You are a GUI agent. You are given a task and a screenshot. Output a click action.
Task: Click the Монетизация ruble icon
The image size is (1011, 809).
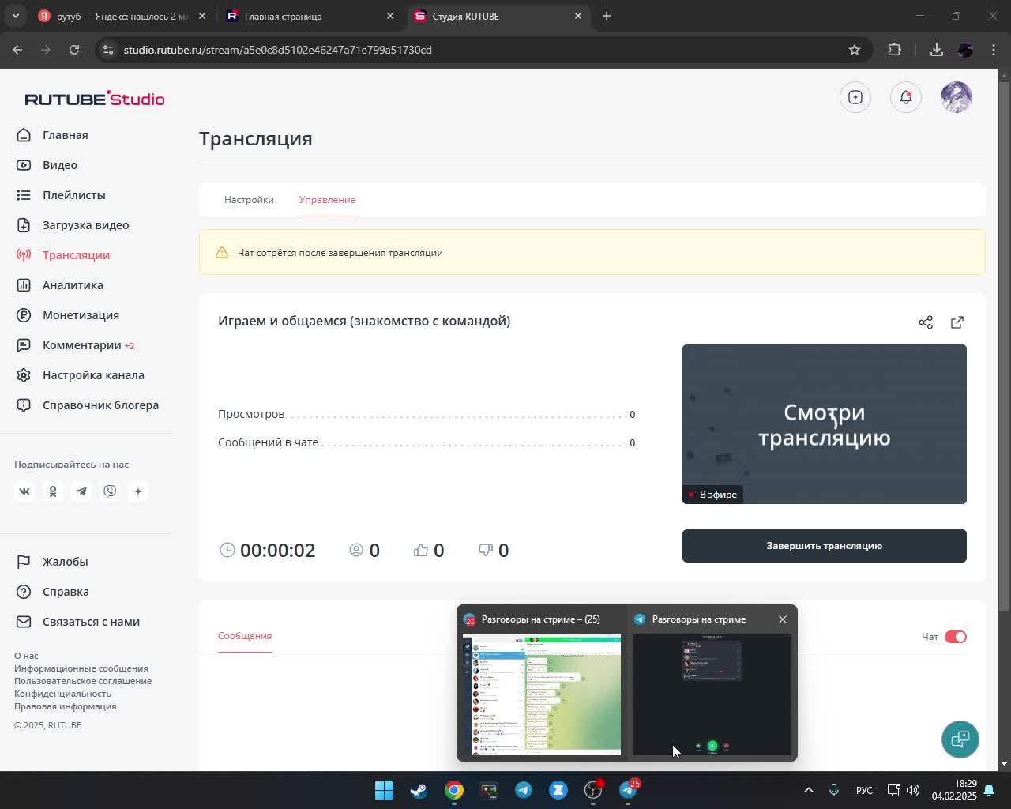click(24, 315)
